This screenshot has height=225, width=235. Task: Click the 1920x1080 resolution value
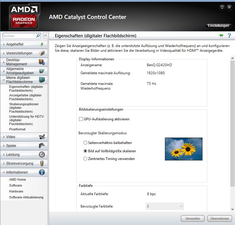point(156,73)
